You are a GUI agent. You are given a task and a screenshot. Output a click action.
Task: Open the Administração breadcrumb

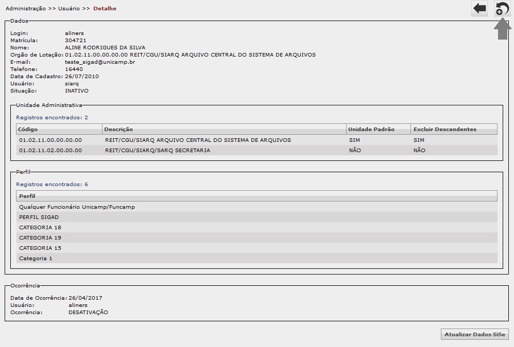click(x=26, y=9)
